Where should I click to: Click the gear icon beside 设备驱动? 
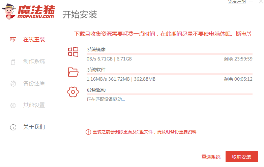pyautogui.click(x=73, y=92)
